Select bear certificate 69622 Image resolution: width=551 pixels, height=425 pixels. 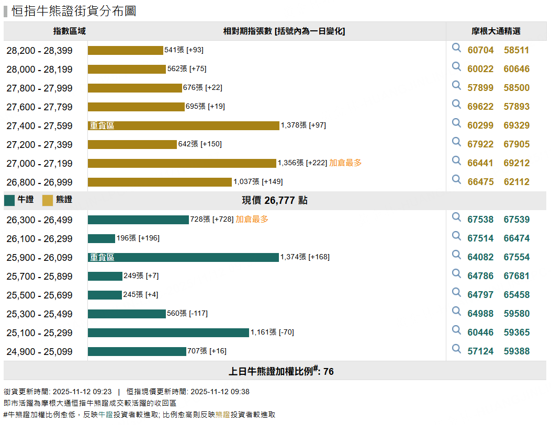[480, 107]
